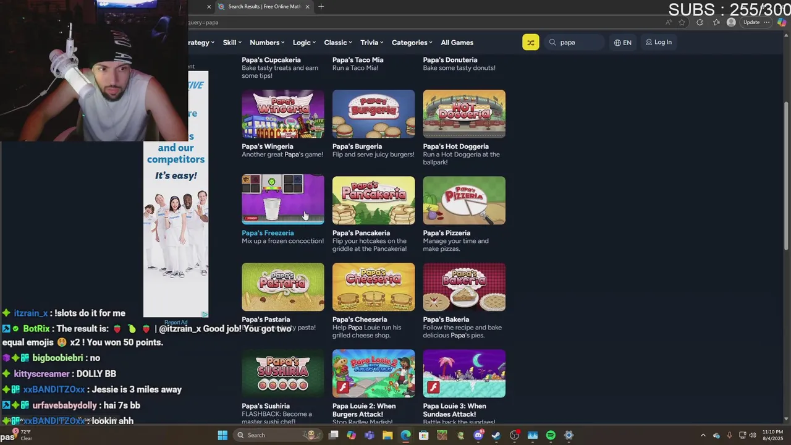Click the Papa's Donuteria title link
Screen dimensions: 791x445
tap(450, 60)
